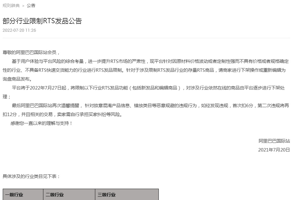Screen dimensions: 291x200
Task: Click the 一级行业 table header
Action: point(23,195)
